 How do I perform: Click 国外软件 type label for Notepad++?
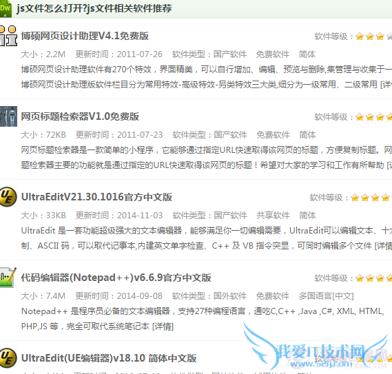(x=230, y=296)
